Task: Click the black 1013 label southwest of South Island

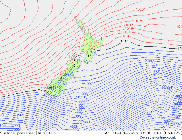Action: [x=45, y=91]
